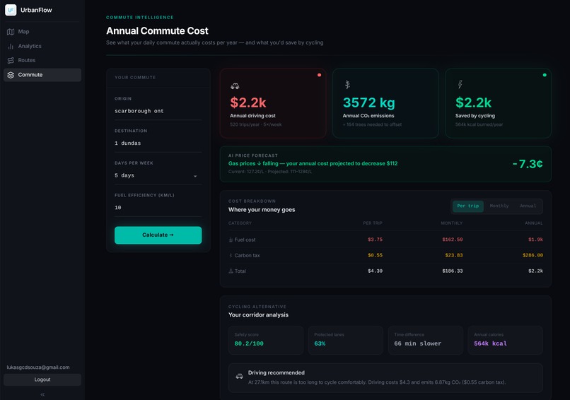Click the Carbon tax row icon
The image size is (570, 400).
[231, 255]
